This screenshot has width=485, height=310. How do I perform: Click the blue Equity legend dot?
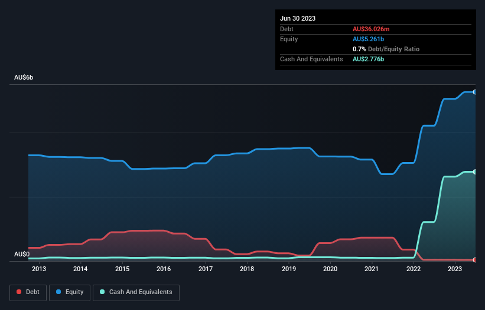click(58, 292)
